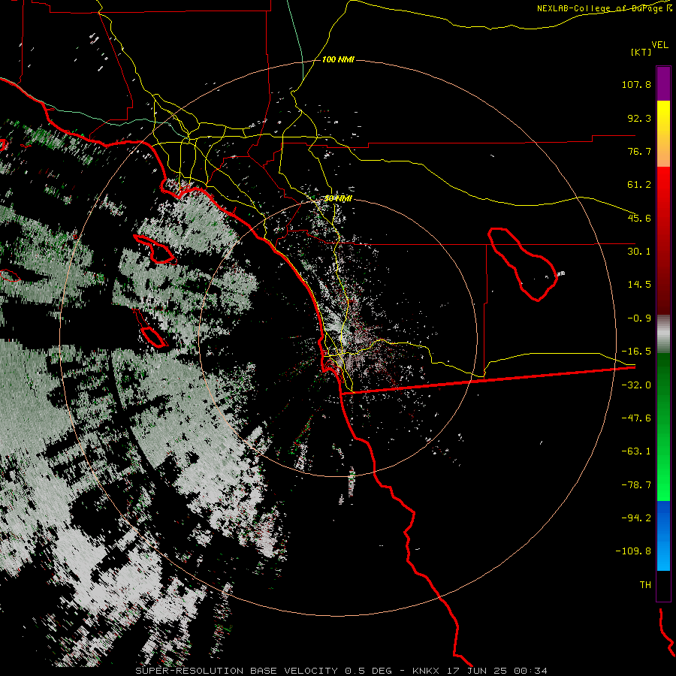Click the Santa Catalina Island outline
676x676 pixels.
pos(155,249)
